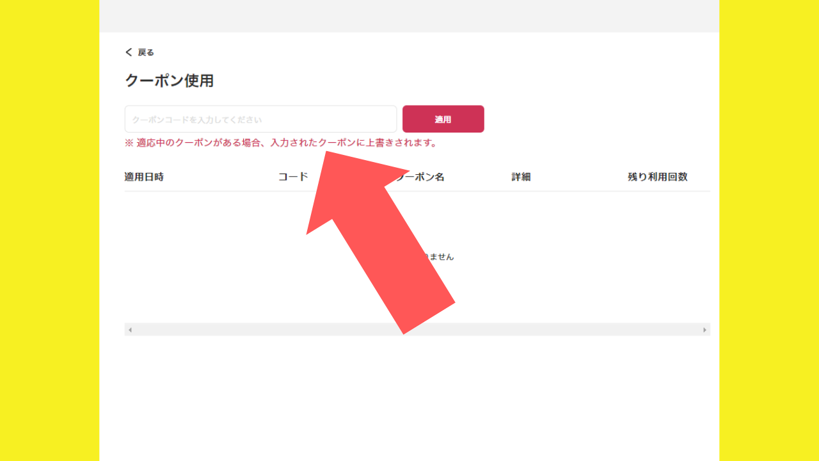Click the coupon code input field

(x=261, y=119)
